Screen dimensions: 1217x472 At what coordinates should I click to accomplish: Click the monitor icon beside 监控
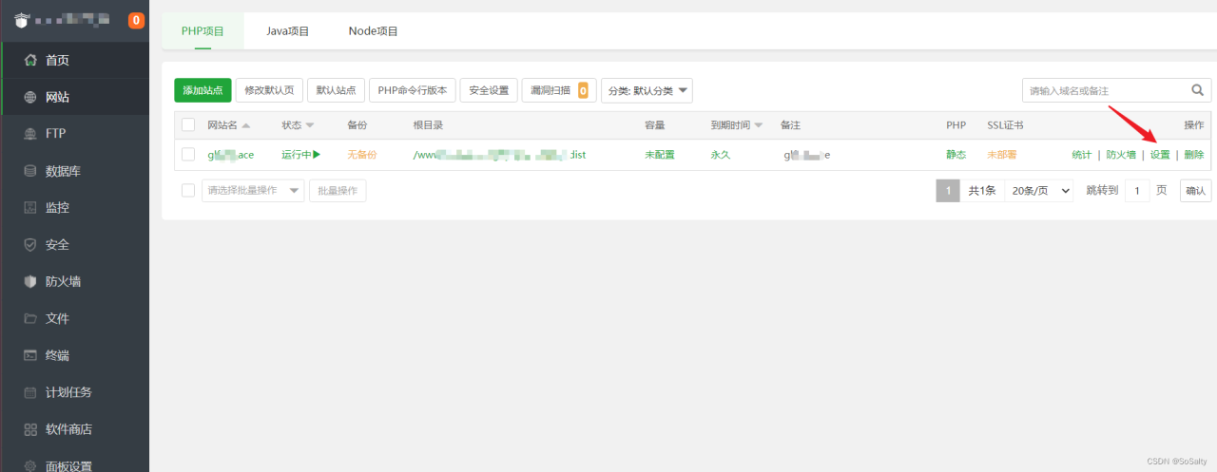point(29,207)
